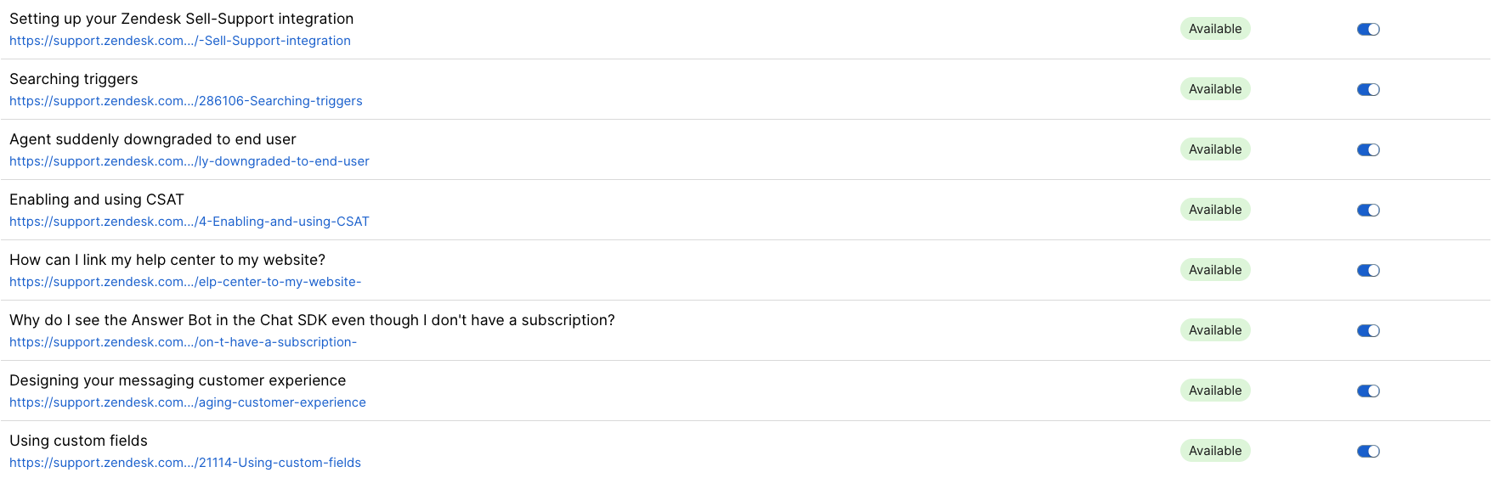
Task: Toggle off Sell-Support integration article switch
Action: click(1368, 30)
